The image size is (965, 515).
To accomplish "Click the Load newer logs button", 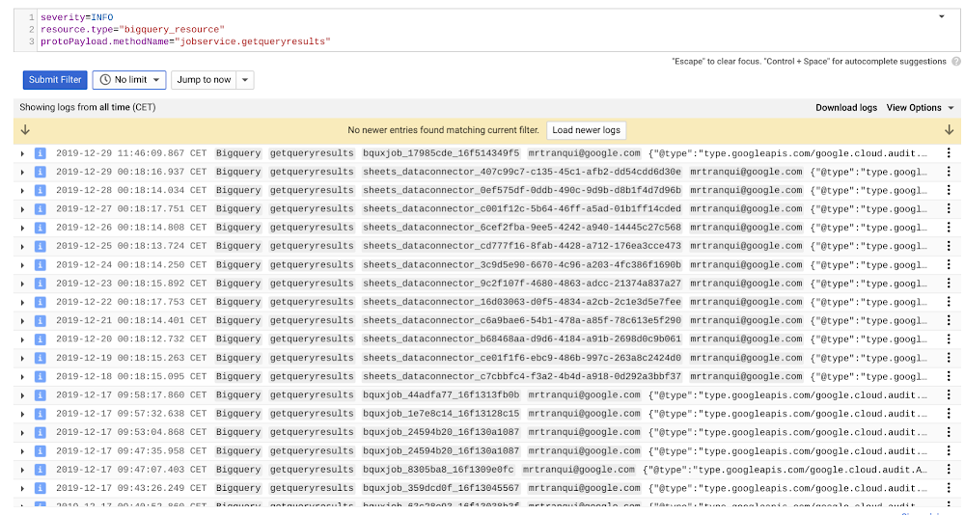I will click(x=586, y=130).
